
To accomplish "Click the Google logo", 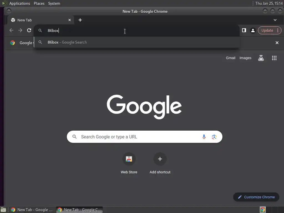I will (x=144, y=107).
